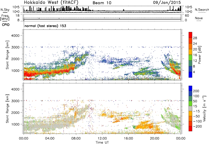Image resolution: width=209 pixels, height=144 pixels.
Task: Click the 60 tick on Nave axis
Action: point(187,16)
